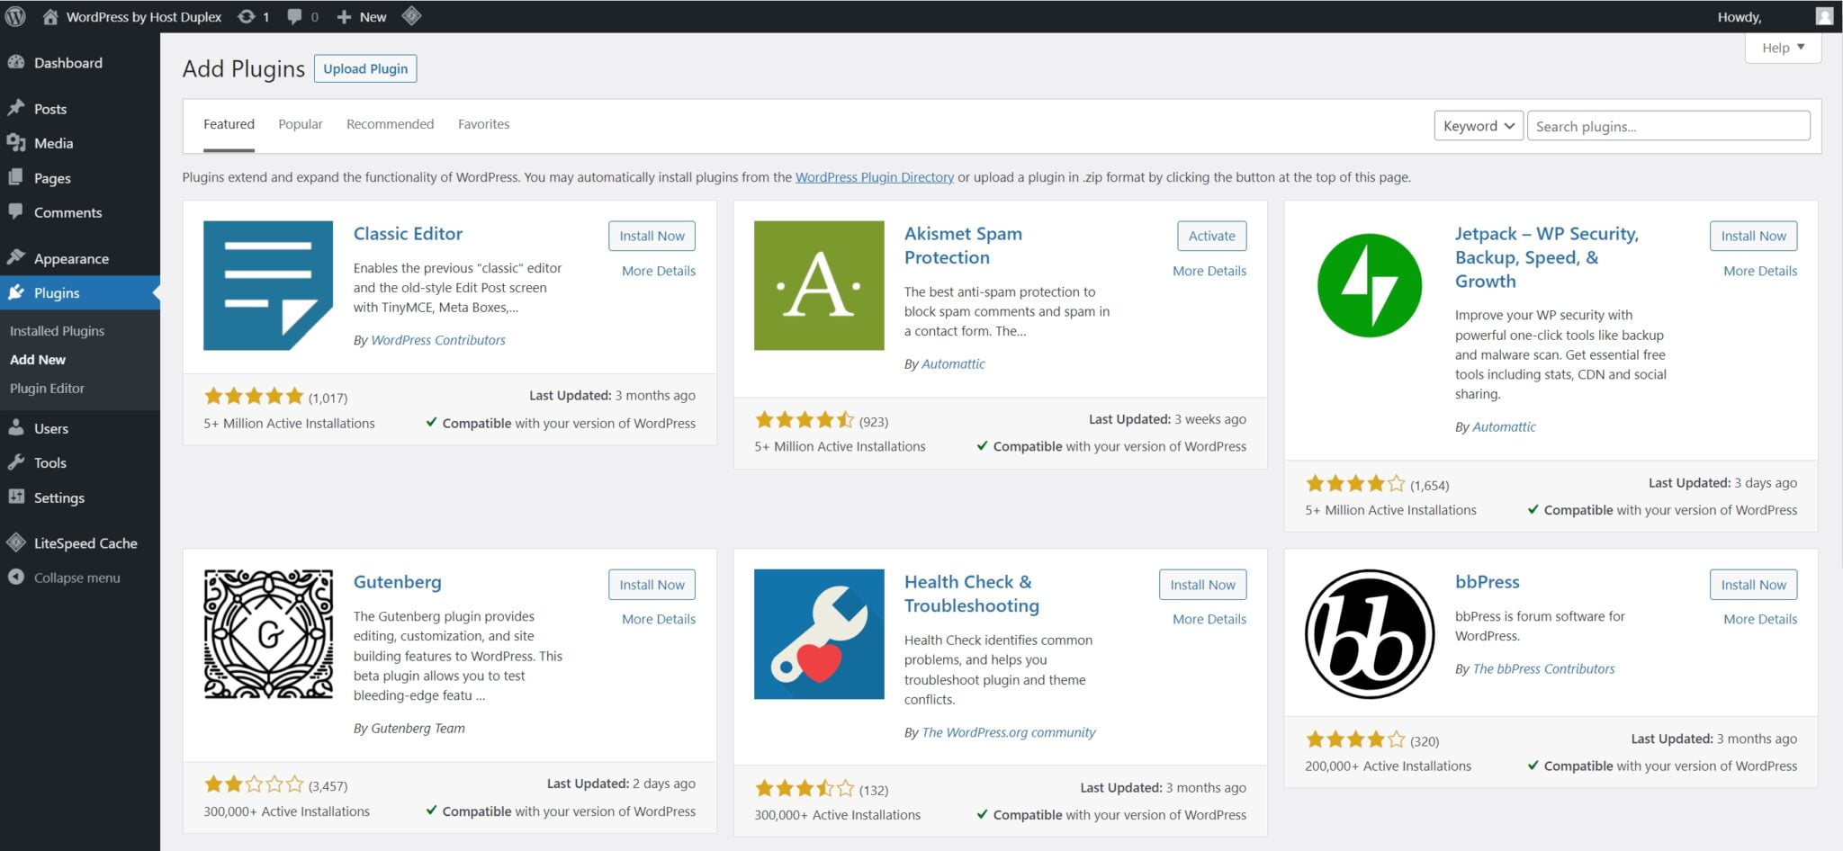This screenshot has height=851, width=1843.
Task: Click the bbPress logo
Action: [1369, 632]
